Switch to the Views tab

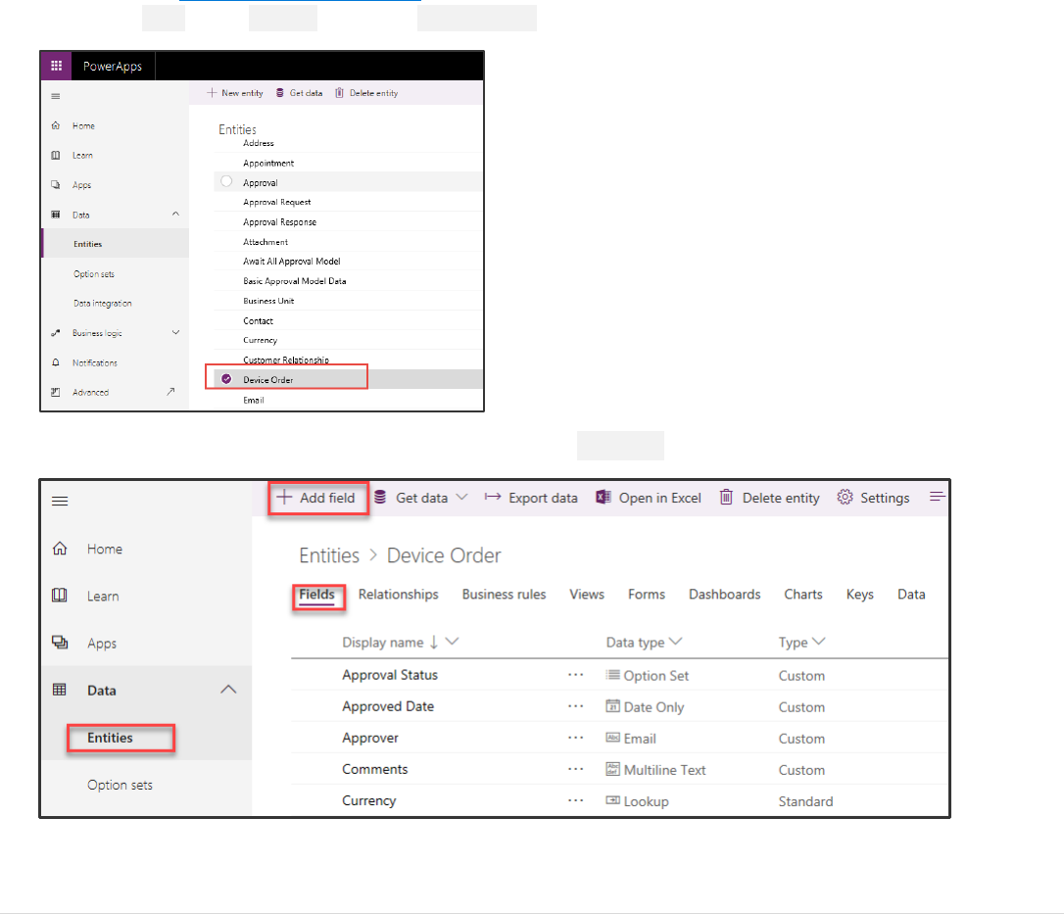pos(587,595)
